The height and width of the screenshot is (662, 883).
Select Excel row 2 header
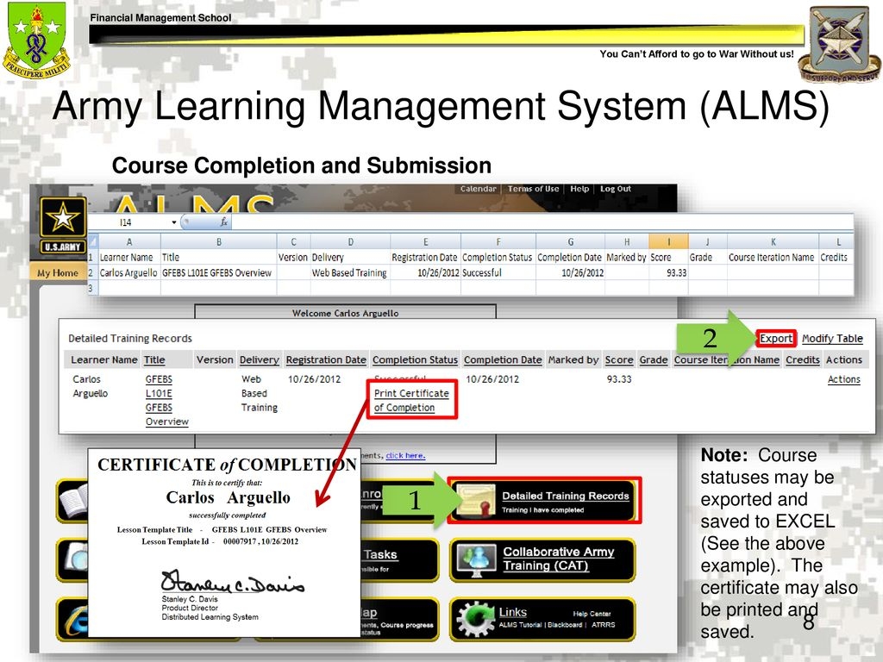pos(91,272)
